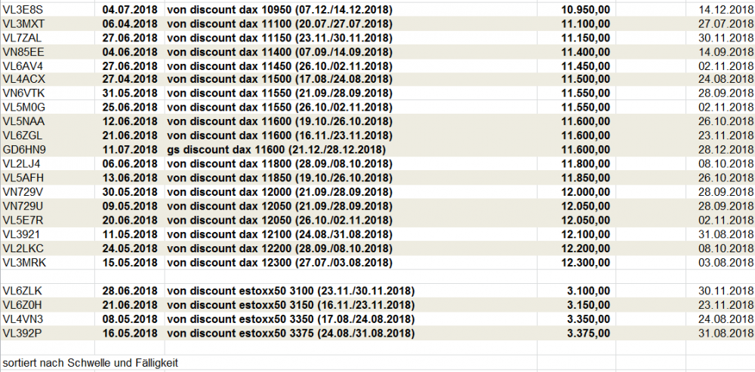This screenshot has width=755, height=372.
Task: Select the threshold value 3.375,00 cell
Action: [590, 332]
